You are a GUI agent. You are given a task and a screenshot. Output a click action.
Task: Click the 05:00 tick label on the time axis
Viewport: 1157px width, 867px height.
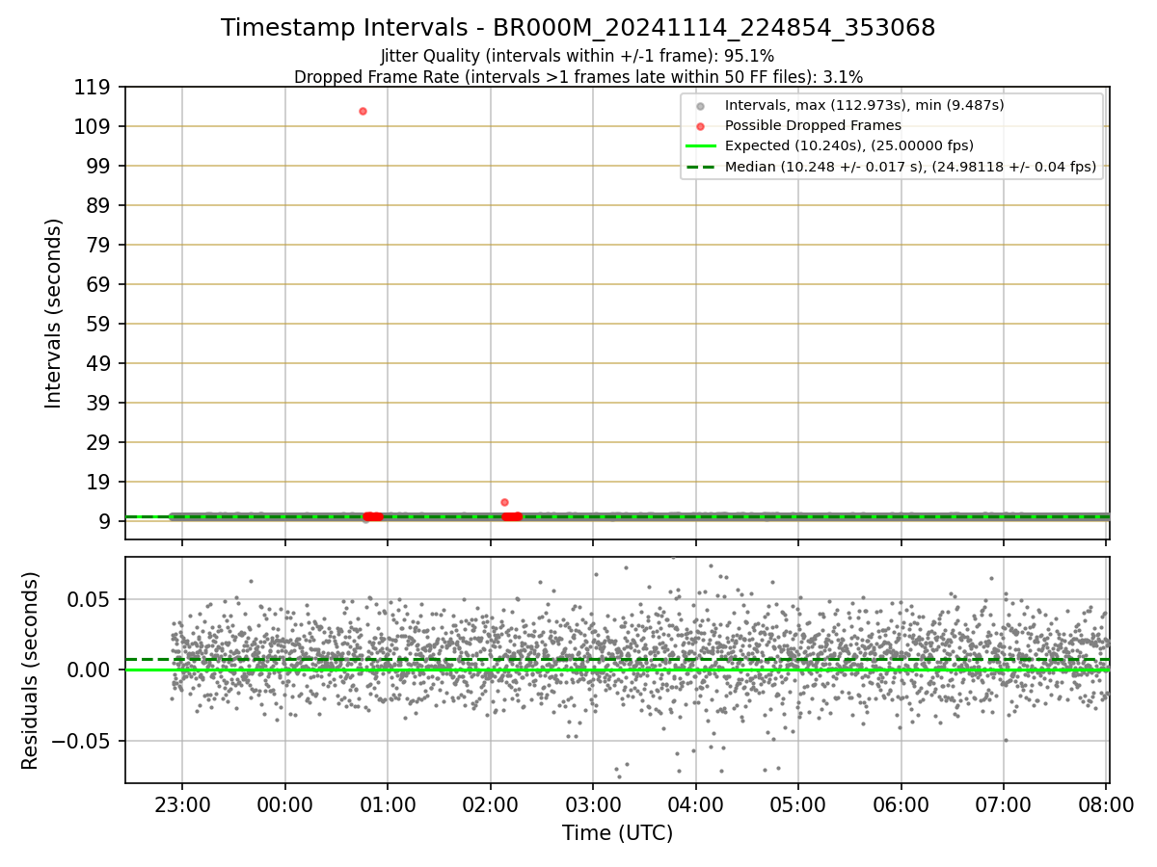point(798,805)
